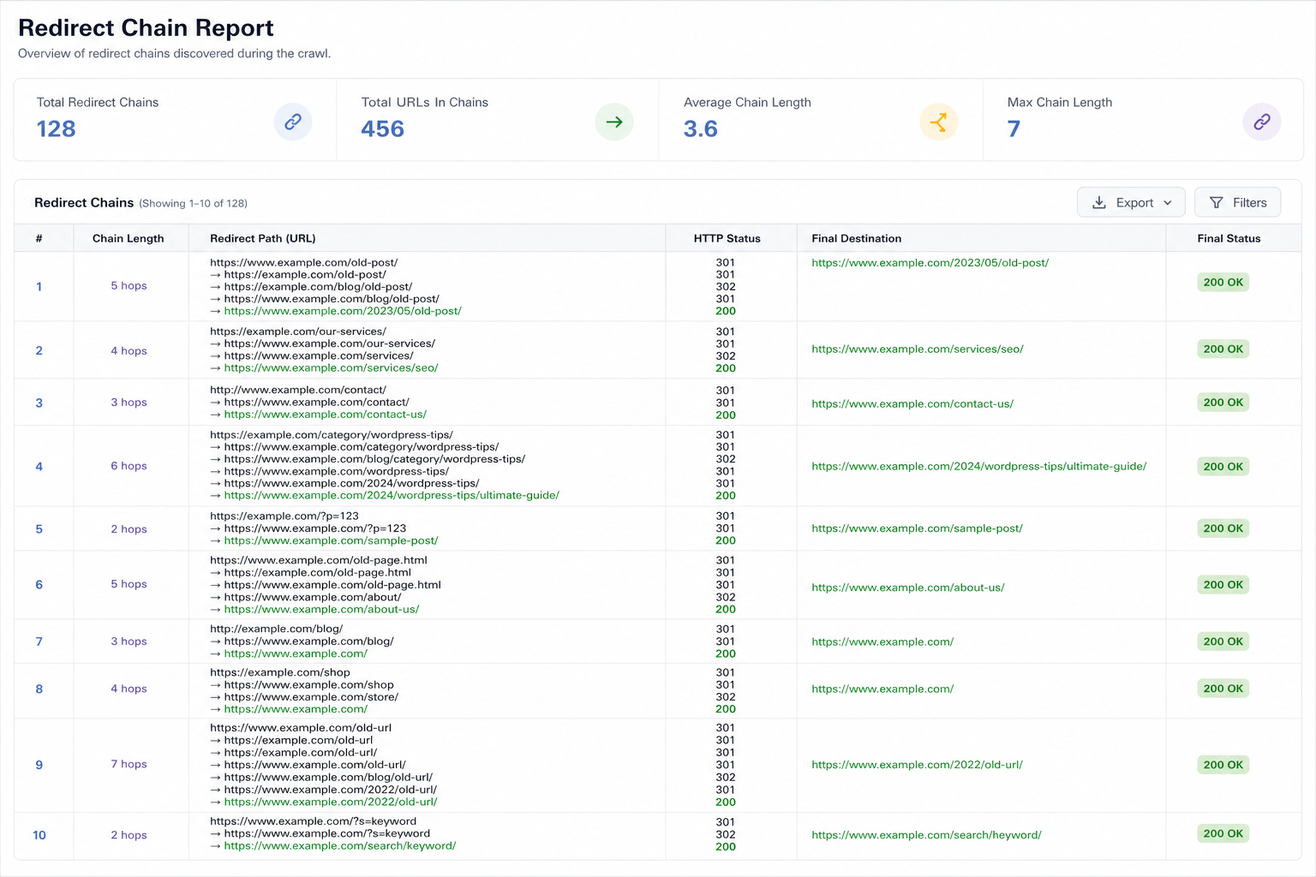Click the purple link icon in Max Chain Length card
The width and height of the screenshot is (1316, 877).
click(x=1262, y=122)
